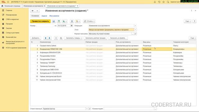This screenshot has height=112, width=199.
Task: Open Ответственный user via open icon
Action: (90, 109)
